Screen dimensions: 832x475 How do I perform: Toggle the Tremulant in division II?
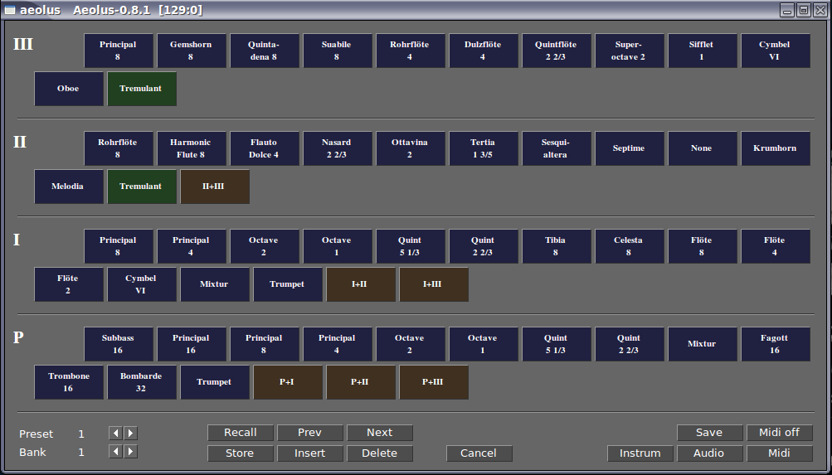click(x=142, y=187)
